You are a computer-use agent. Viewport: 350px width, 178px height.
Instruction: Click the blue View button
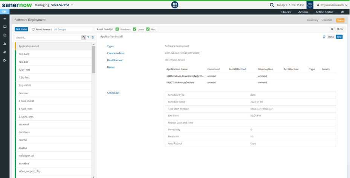339,37
